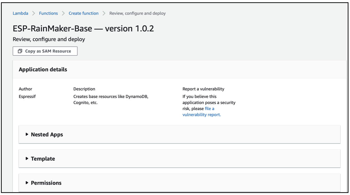Expand the Nested Apps section
The width and height of the screenshot is (350, 195).
[x=179, y=134]
